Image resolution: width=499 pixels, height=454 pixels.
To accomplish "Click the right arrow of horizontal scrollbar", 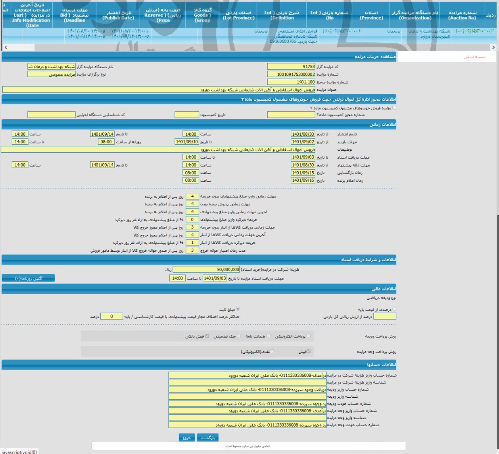I will (x=493, y=47).
